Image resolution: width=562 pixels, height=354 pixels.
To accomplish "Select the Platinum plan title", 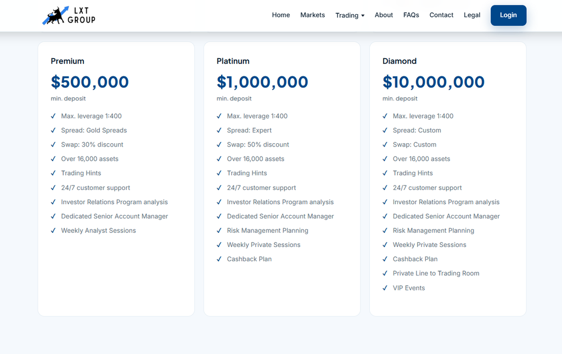I will pos(233,61).
